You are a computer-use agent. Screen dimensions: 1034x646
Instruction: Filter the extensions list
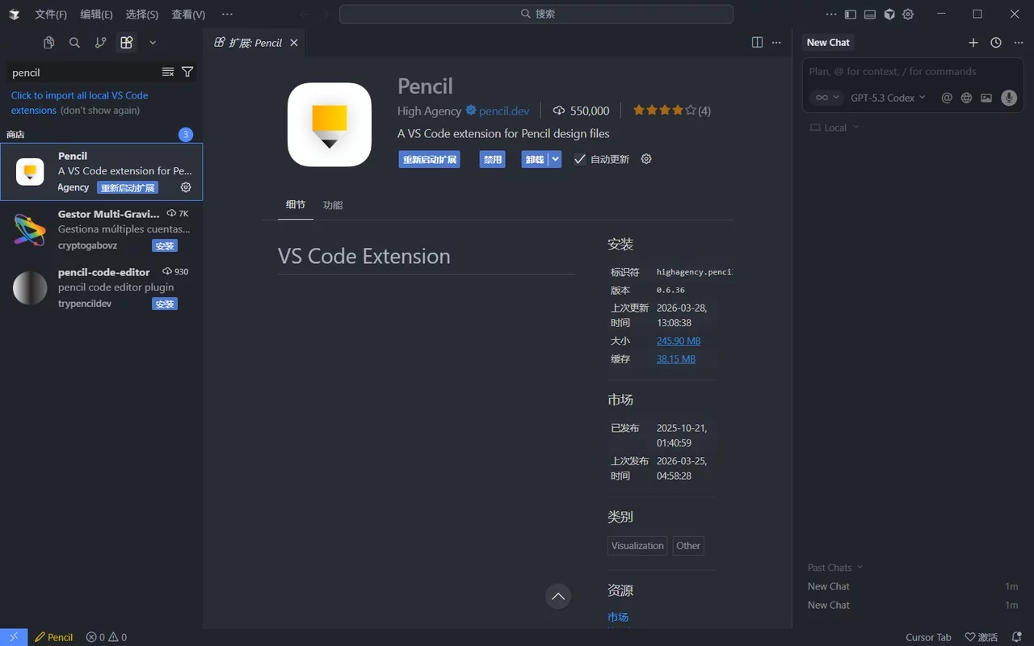[x=187, y=72]
